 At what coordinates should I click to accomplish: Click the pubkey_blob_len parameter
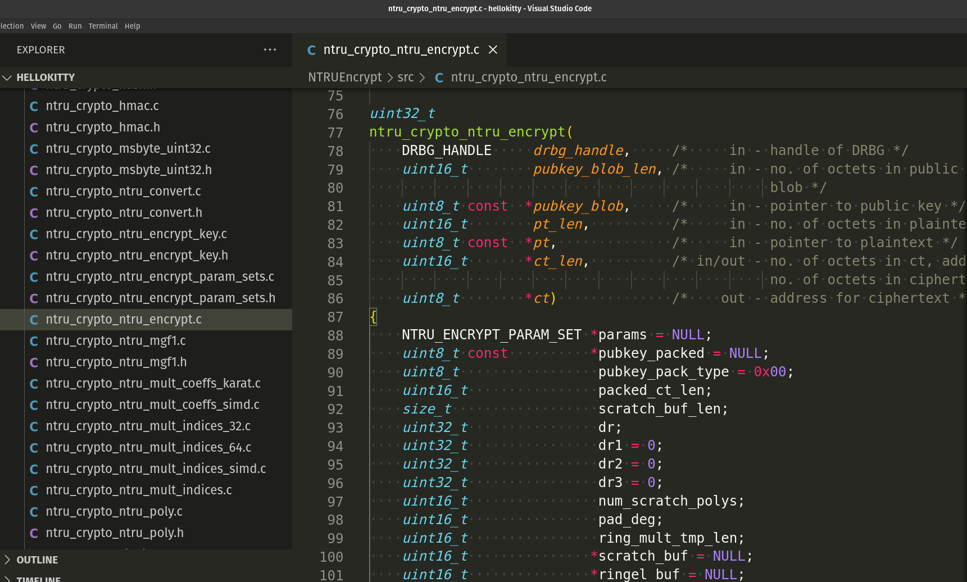pos(594,169)
